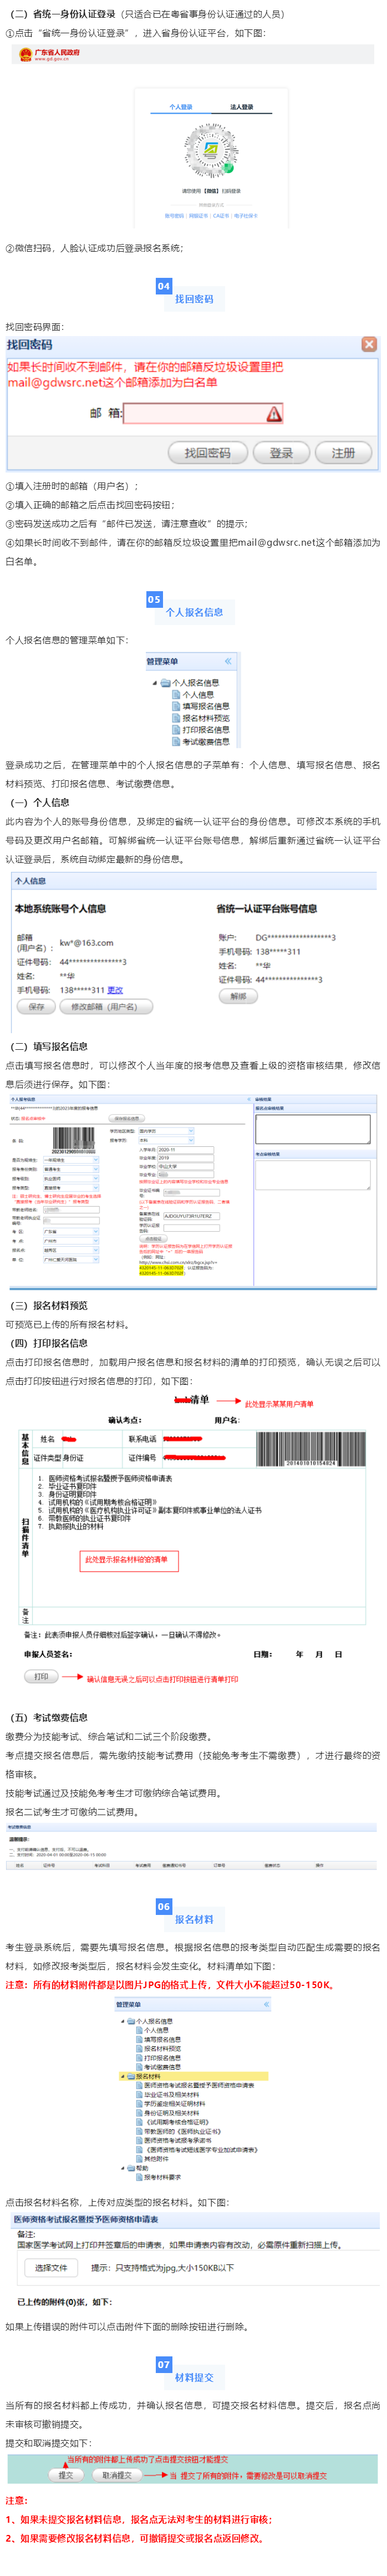Close the 找回密码 dialog with X
The width and height of the screenshot is (387, 2576).
369,344
